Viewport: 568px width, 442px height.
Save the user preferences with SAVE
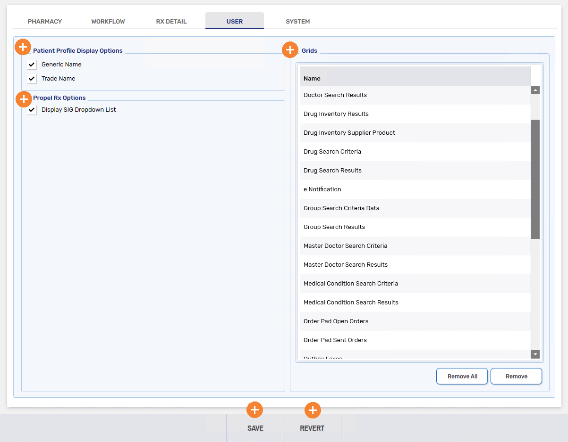pos(255,428)
